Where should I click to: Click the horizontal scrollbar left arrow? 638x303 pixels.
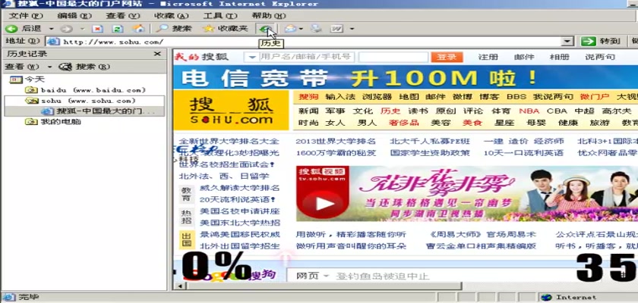pyautogui.click(x=180, y=286)
